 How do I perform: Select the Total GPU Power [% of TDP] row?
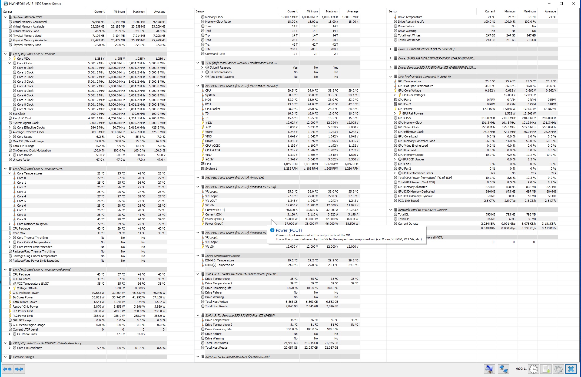[473, 182]
